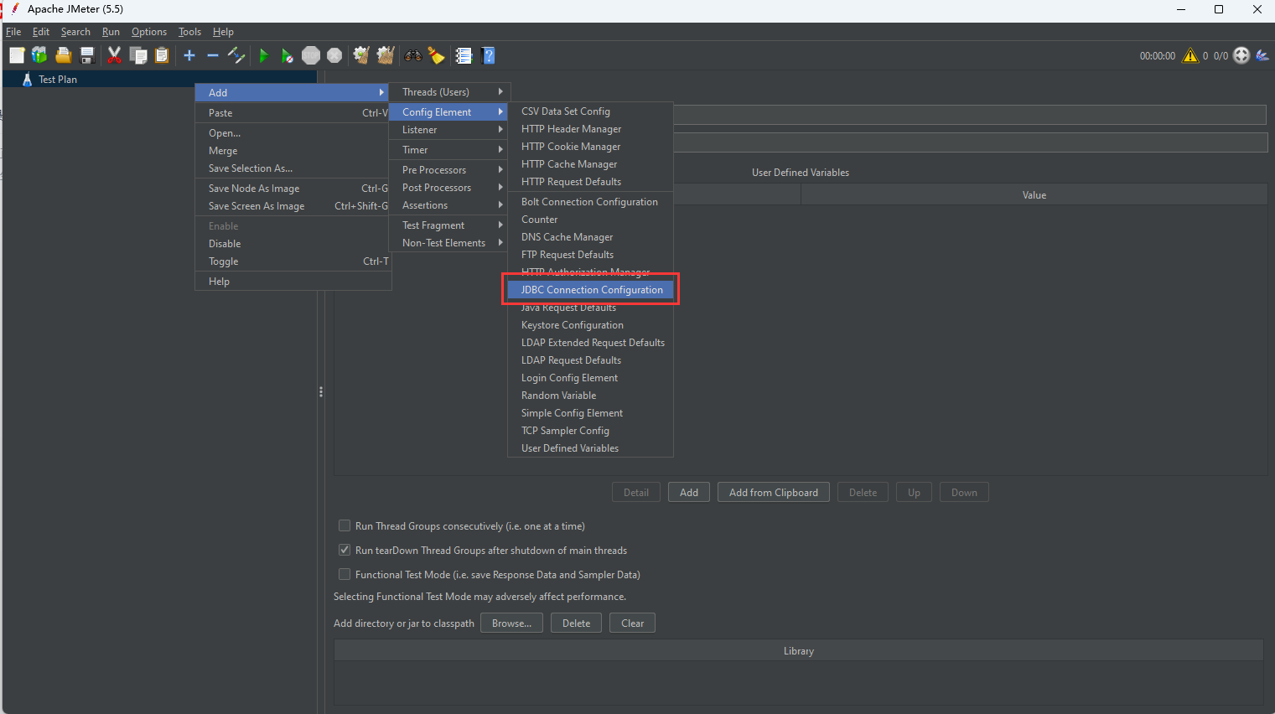Click the Cut scissors icon
This screenshot has height=714, width=1275.
coord(115,55)
